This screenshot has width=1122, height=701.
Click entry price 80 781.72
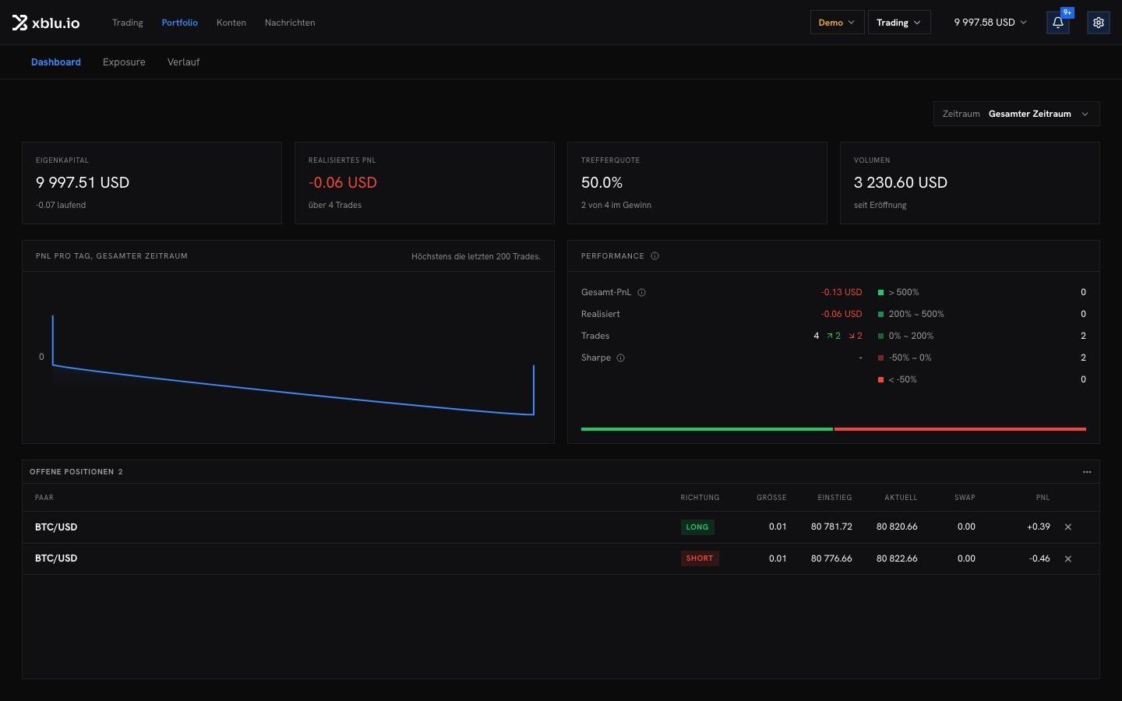[x=831, y=527]
